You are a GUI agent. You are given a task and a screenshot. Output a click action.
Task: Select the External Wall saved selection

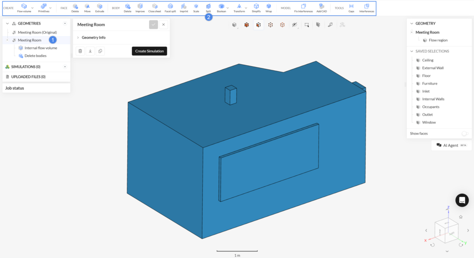pos(433,68)
